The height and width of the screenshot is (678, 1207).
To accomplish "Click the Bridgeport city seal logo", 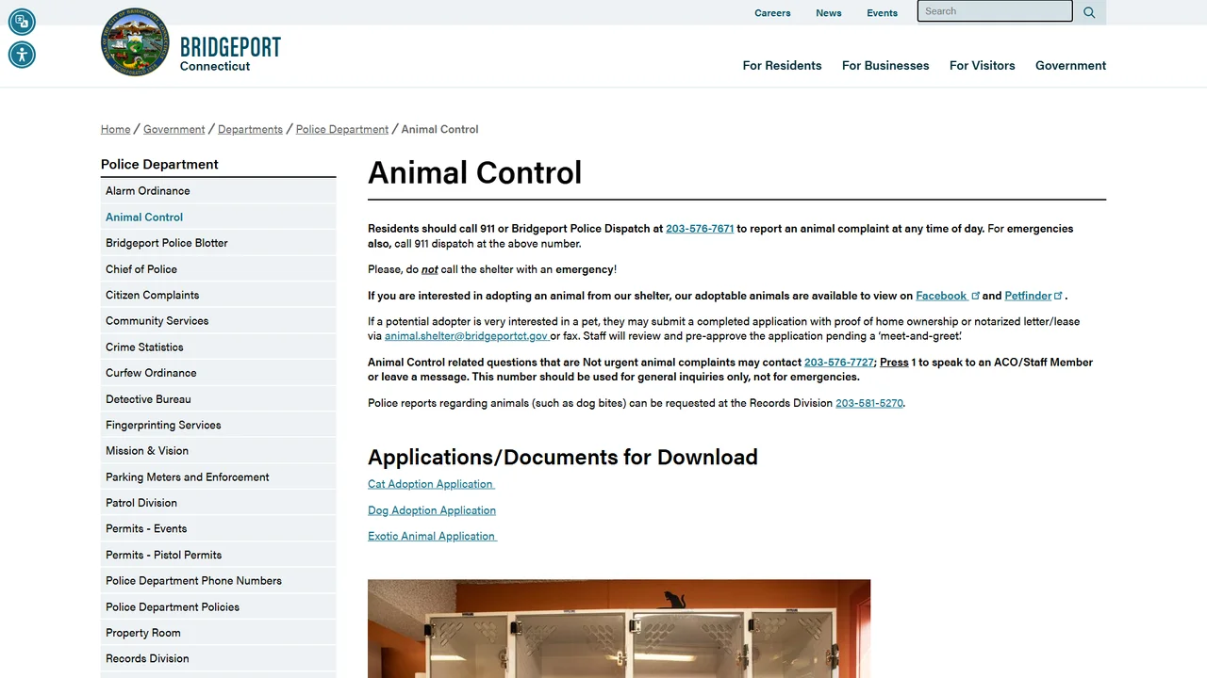I will click(x=136, y=42).
